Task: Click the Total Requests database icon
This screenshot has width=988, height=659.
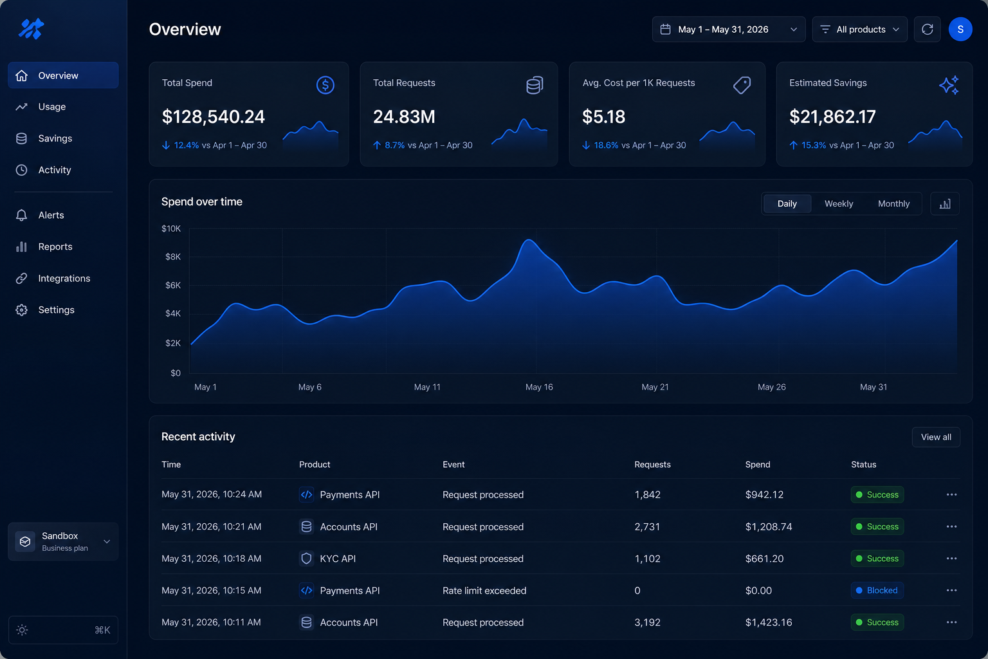Action: (x=535, y=85)
